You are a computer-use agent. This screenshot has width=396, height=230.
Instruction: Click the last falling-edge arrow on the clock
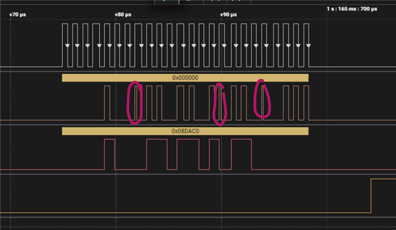(x=308, y=46)
